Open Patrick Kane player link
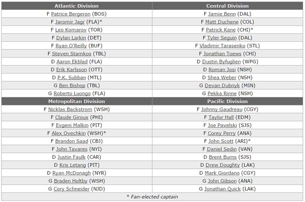Screen dimensions: 305x202 pos(221,30)
